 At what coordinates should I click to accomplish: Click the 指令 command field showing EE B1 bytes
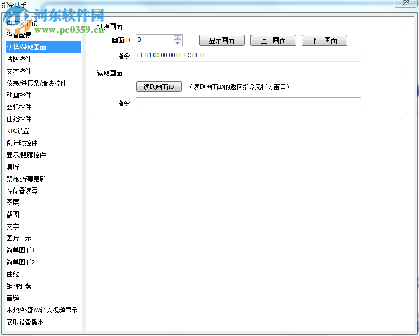pos(249,56)
